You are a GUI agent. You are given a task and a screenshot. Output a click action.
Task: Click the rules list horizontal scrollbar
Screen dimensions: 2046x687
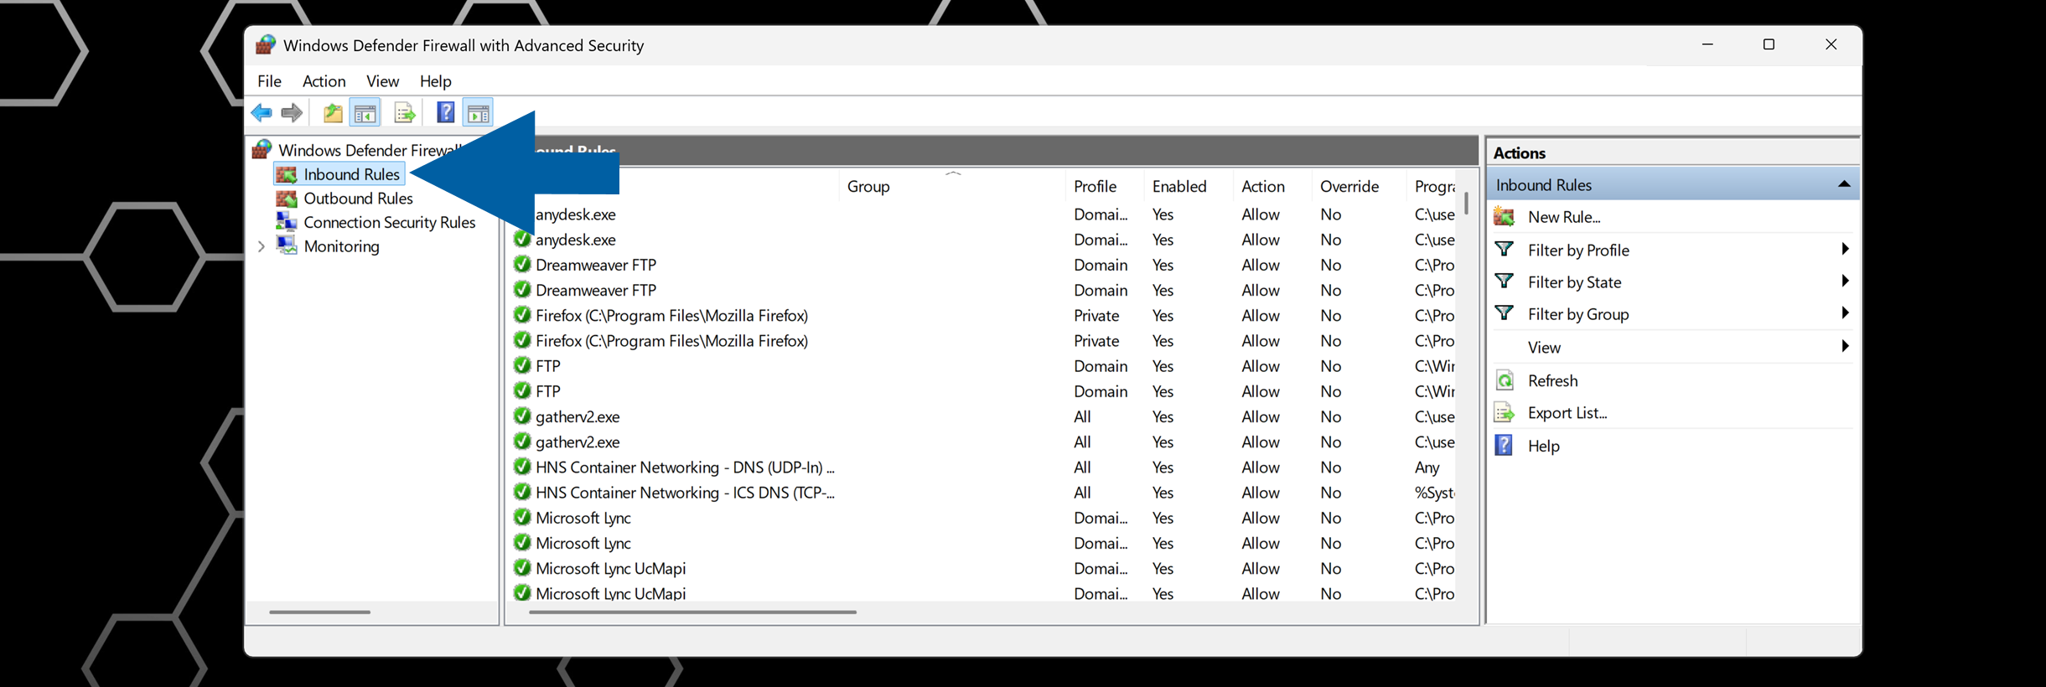click(x=693, y=612)
